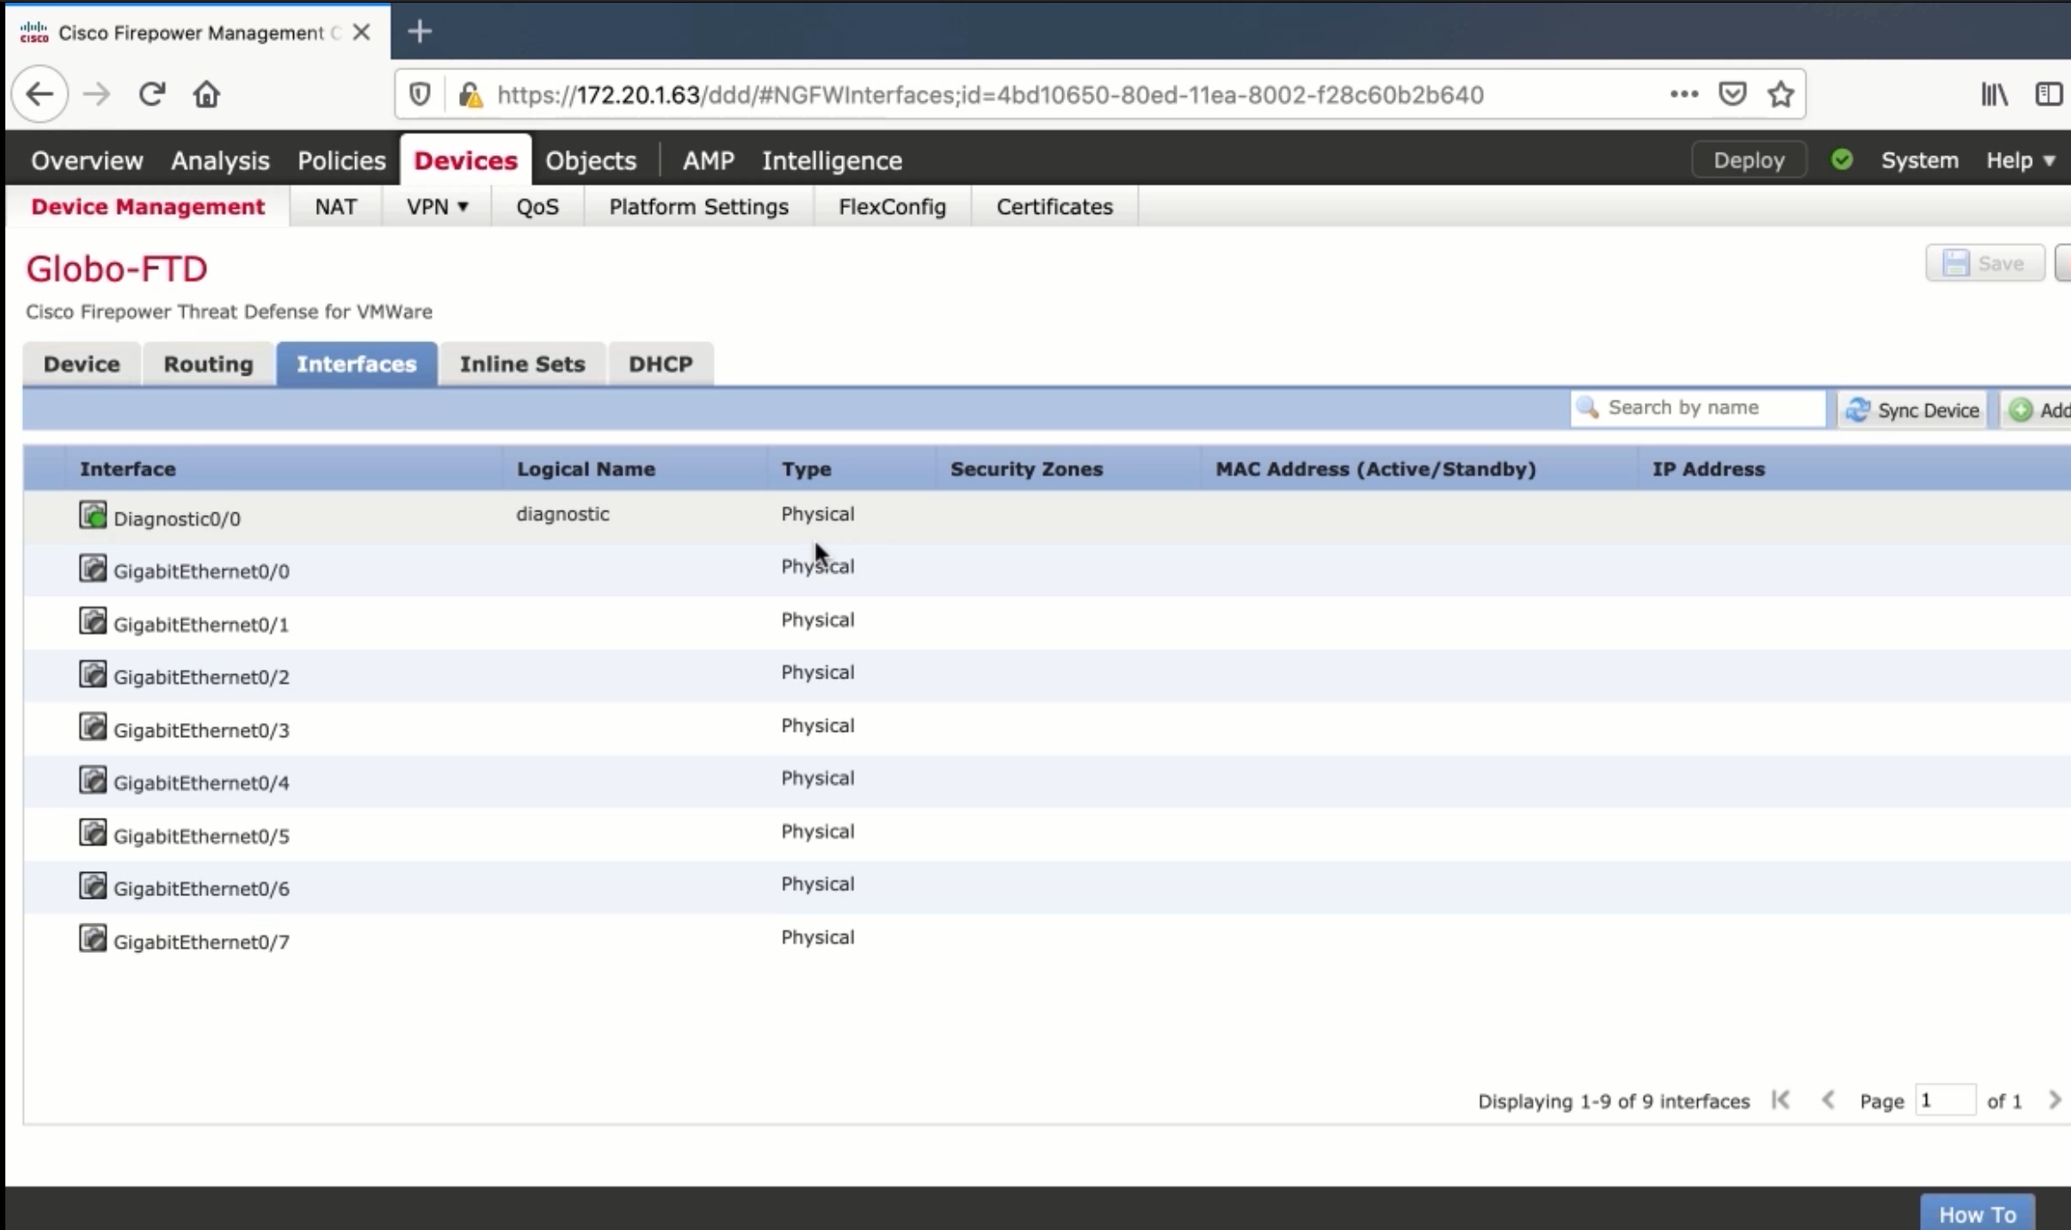Open the Certificates submenu

pos(1054,207)
